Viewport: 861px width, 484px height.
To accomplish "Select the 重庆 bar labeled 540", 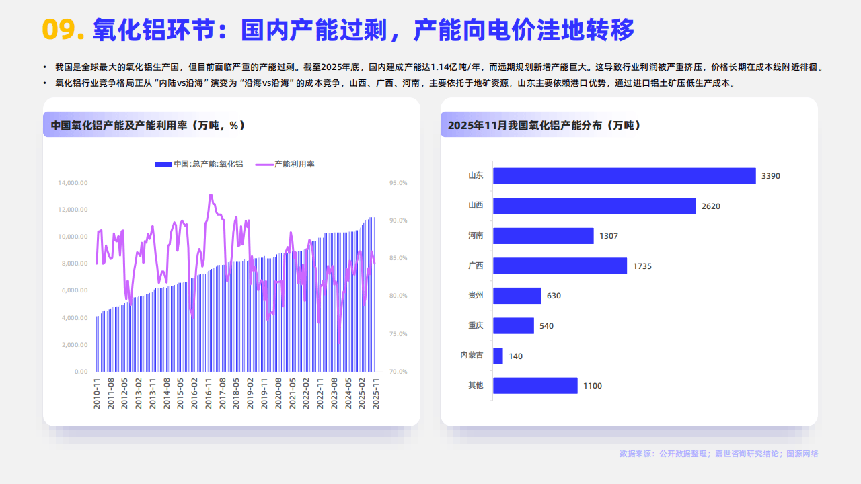I will coord(513,325).
